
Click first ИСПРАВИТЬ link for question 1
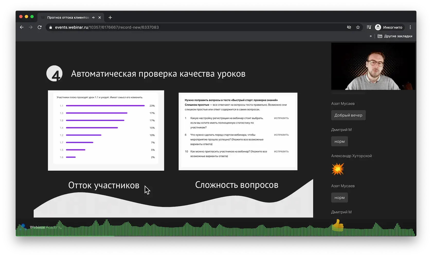pos(281,118)
